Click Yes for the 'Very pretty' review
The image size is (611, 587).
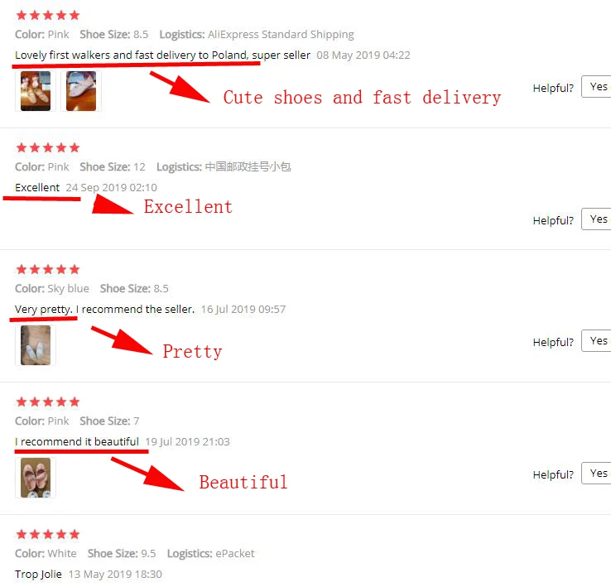pyautogui.click(x=597, y=340)
